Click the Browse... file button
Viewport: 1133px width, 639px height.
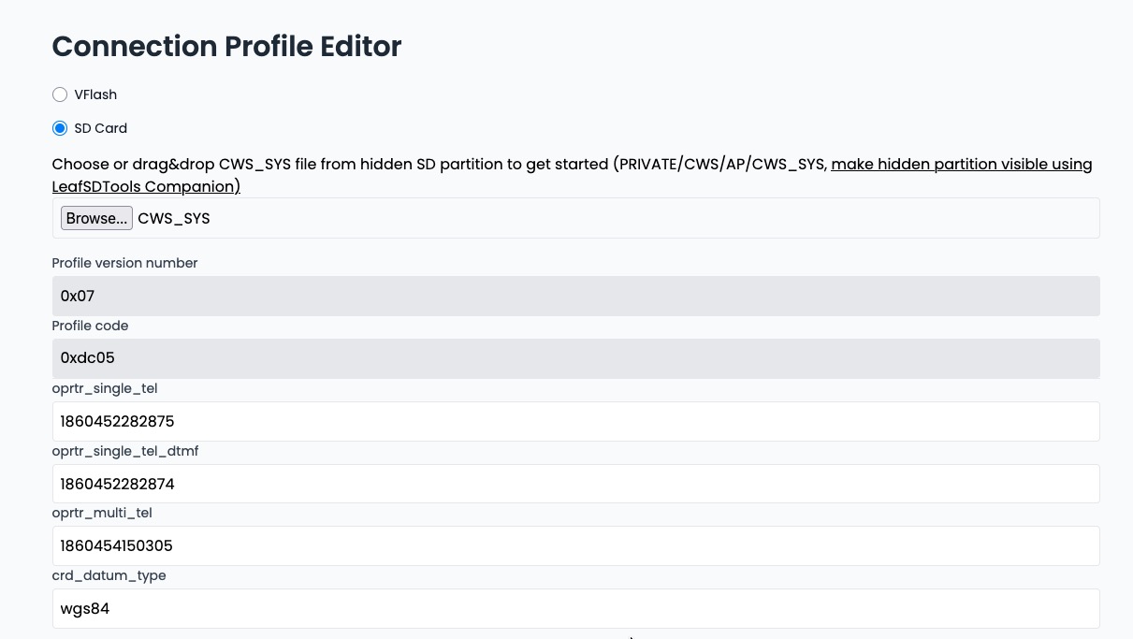tap(96, 218)
